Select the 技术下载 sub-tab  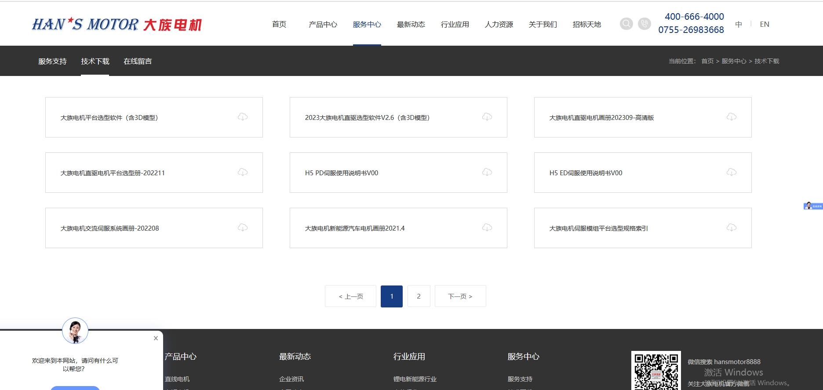(x=95, y=61)
